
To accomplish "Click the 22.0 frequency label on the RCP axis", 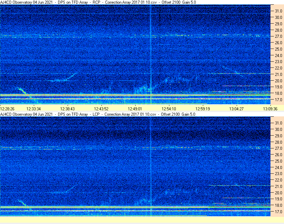I will (x=279, y=68).
